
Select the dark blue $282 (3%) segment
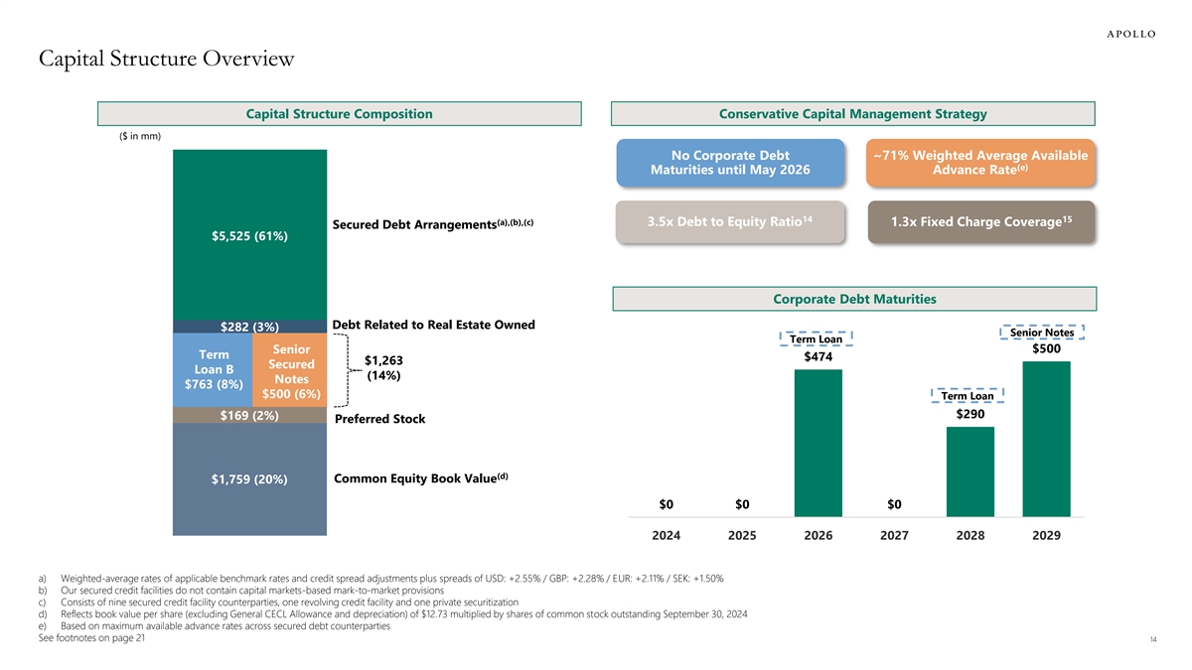[x=249, y=327]
